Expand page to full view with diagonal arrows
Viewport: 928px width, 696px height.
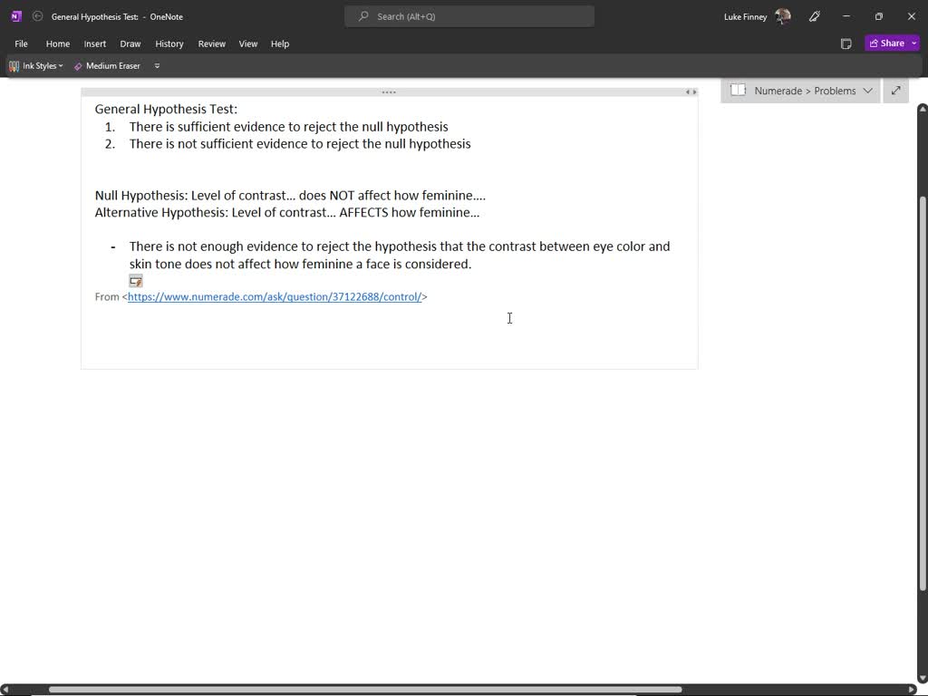coord(895,91)
